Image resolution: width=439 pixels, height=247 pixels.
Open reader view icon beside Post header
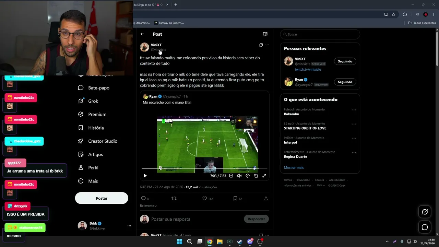pos(265,34)
